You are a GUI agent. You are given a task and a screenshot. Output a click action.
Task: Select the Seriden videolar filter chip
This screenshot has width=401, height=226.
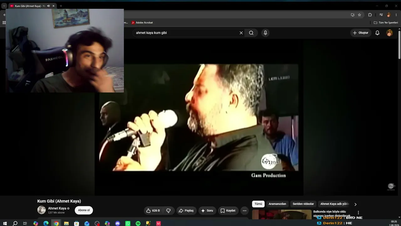tap(303, 204)
